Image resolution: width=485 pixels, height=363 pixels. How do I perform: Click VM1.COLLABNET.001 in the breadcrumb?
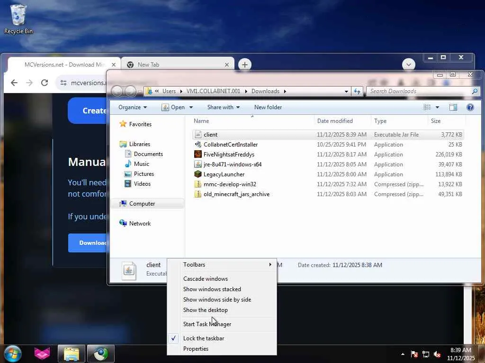[213, 91]
